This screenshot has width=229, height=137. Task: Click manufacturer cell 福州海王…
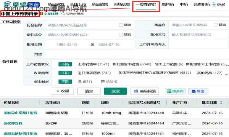(x=181, y=134)
